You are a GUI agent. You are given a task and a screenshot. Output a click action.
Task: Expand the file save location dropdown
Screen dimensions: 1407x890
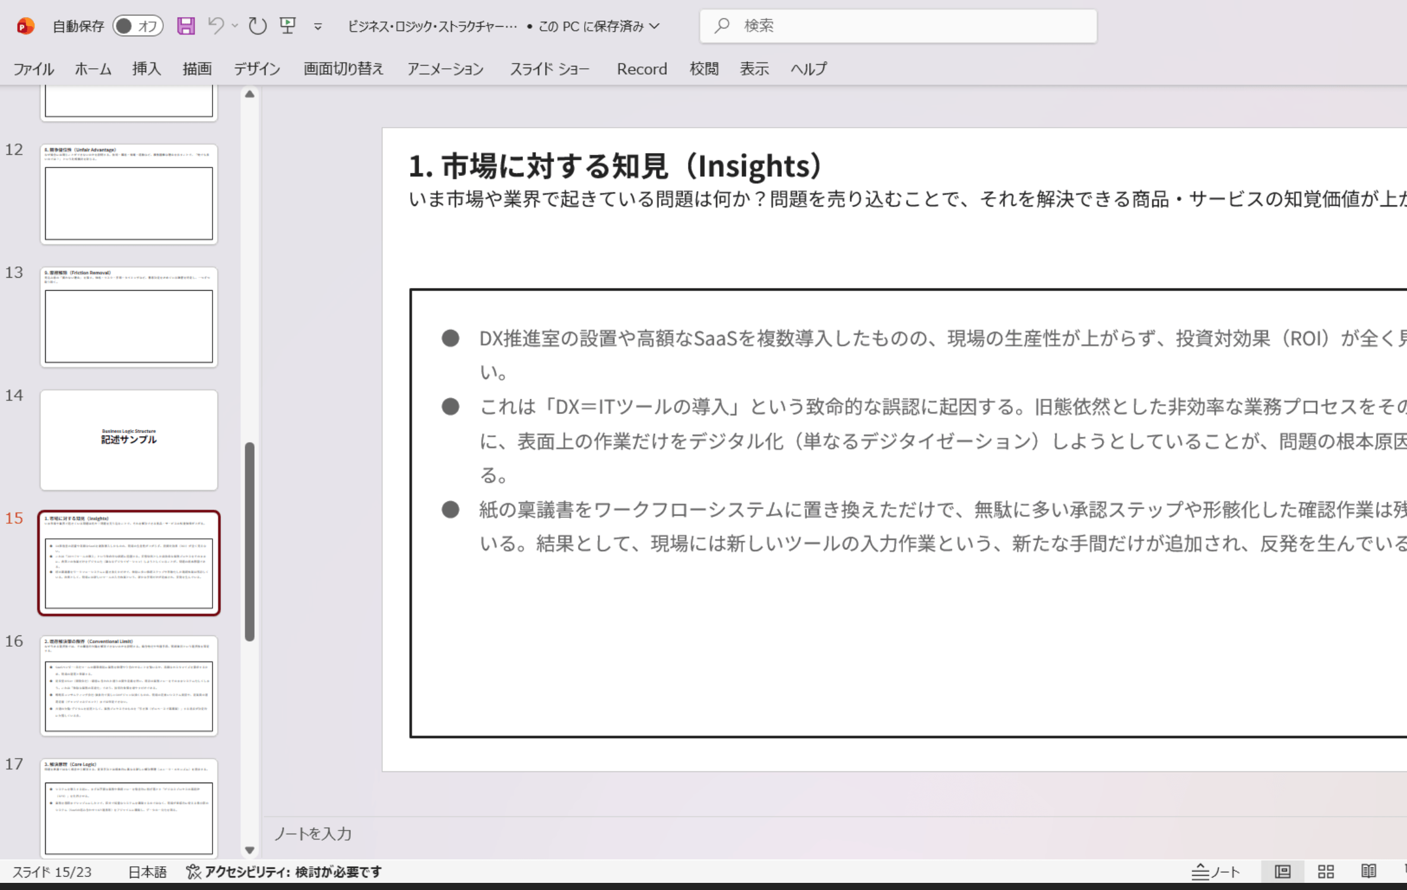(654, 26)
